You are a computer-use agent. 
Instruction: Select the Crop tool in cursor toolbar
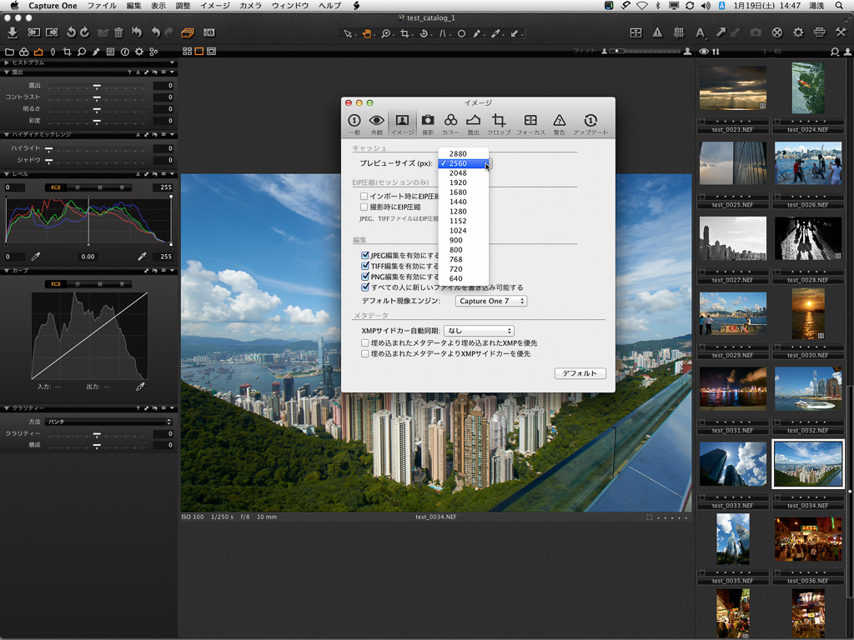[405, 33]
